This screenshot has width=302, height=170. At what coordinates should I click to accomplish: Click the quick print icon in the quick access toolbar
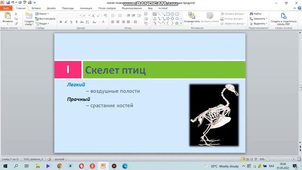(x=30, y=2)
